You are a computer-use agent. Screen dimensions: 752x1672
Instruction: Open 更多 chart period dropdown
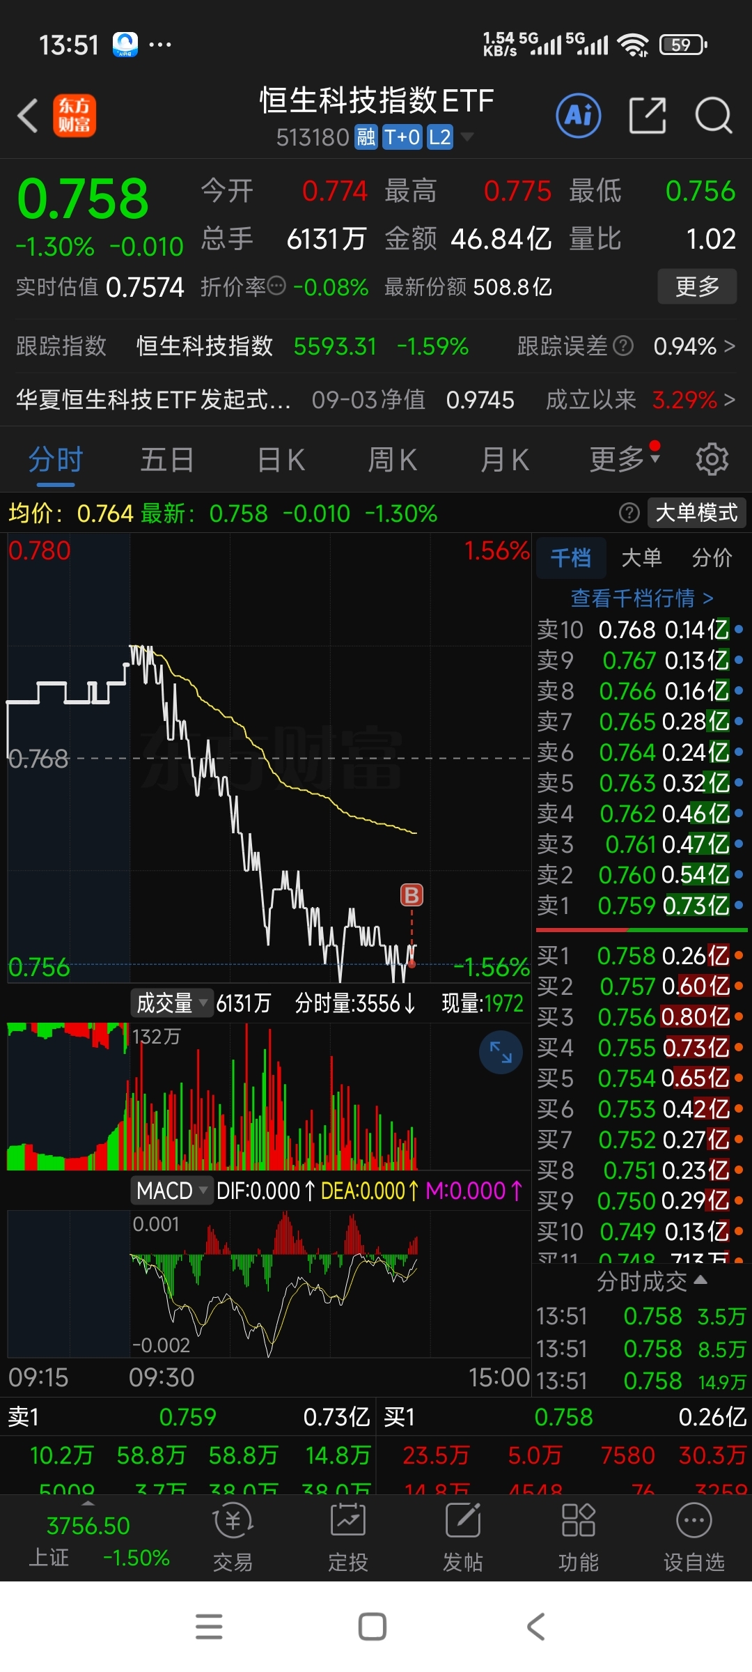pos(625,459)
